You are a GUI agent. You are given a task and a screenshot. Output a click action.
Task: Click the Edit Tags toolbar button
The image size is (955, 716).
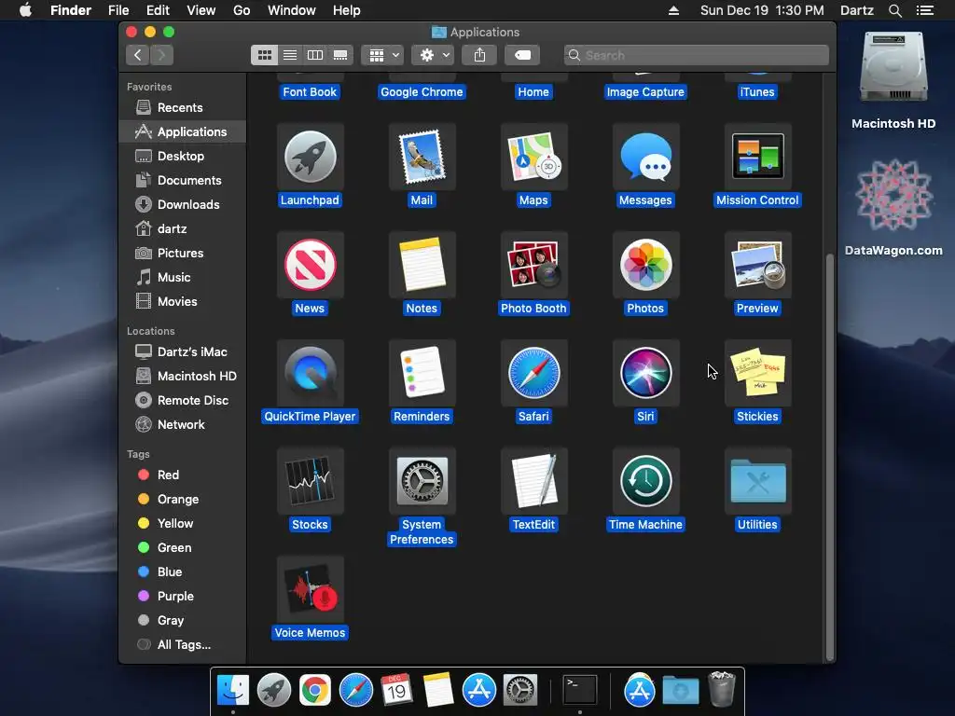pos(522,55)
